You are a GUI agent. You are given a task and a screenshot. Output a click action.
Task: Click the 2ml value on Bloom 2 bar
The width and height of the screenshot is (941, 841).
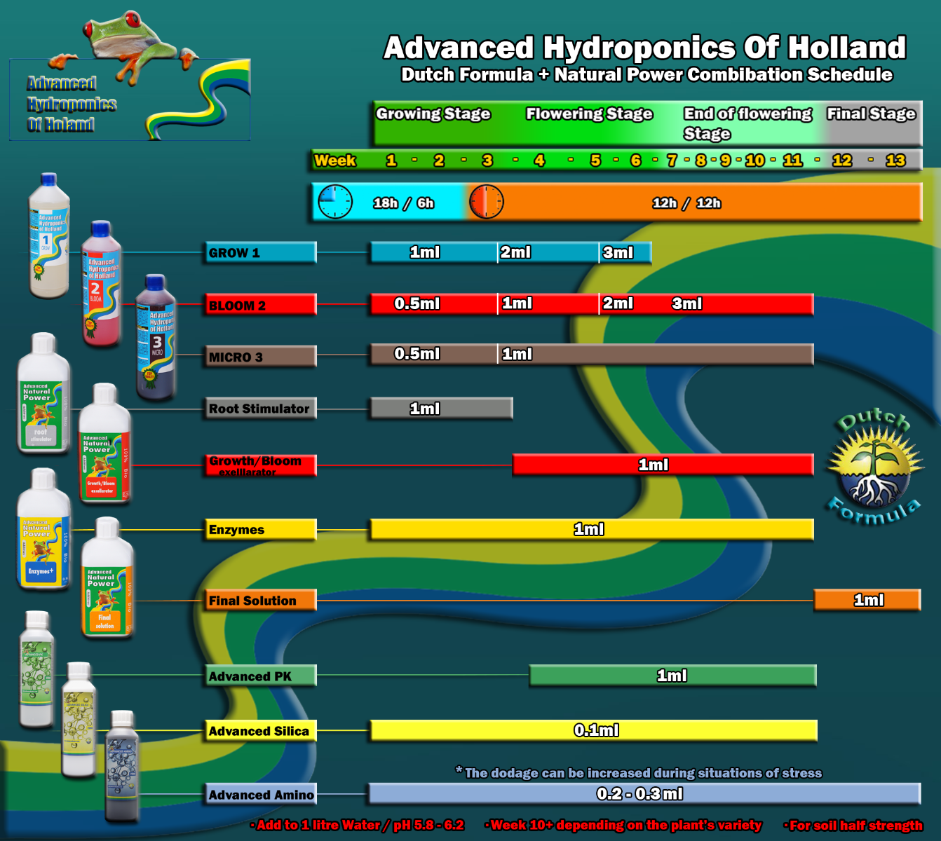tap(618, 303)
